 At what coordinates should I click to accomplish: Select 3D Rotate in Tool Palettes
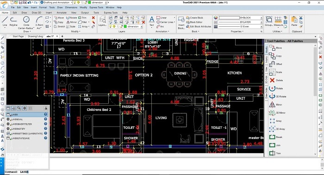[x=278, y=97]
